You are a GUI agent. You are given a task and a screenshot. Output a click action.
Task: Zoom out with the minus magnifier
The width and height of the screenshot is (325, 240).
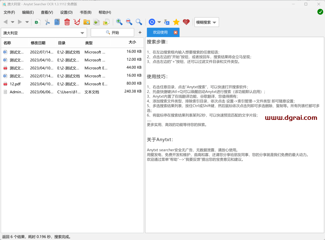click(129, 22)
